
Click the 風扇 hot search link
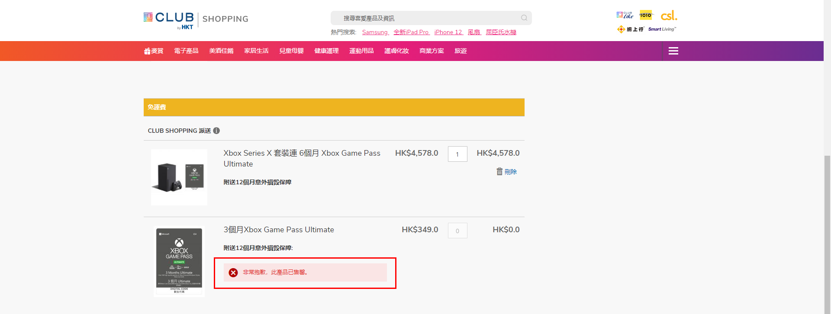point(474,32)
